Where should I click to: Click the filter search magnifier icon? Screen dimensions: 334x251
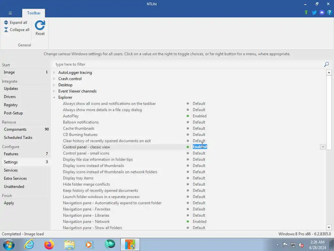pyautogui.click(x=326, y=64)
